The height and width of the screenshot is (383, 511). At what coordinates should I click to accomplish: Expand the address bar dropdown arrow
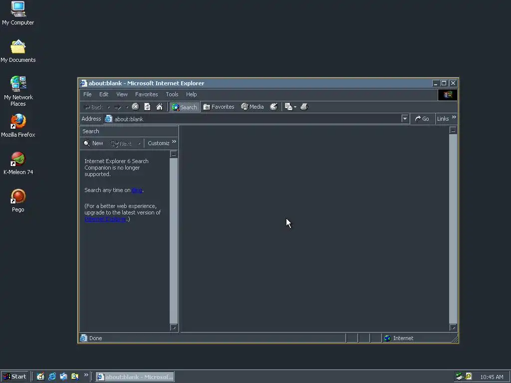405,119
